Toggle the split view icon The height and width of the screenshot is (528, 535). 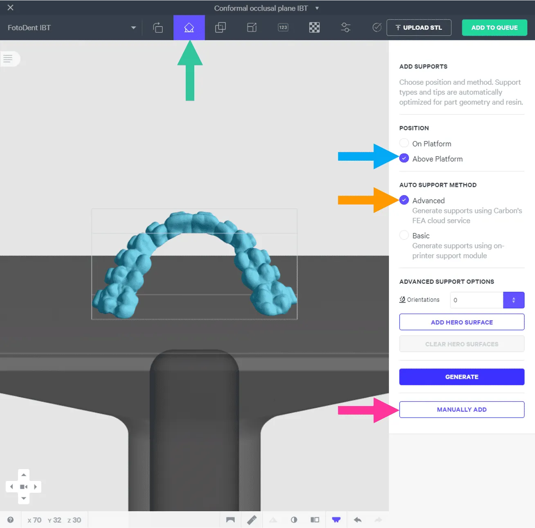[x=315, y=520]
